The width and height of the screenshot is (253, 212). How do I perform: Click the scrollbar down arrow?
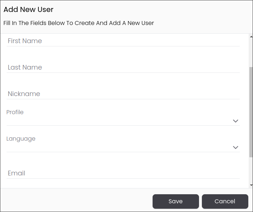pyautogui.click(x=251, y=185)
